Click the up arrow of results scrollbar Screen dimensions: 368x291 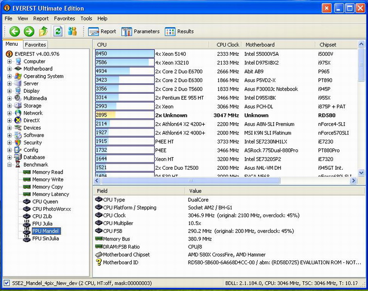(x=361, y=44)
